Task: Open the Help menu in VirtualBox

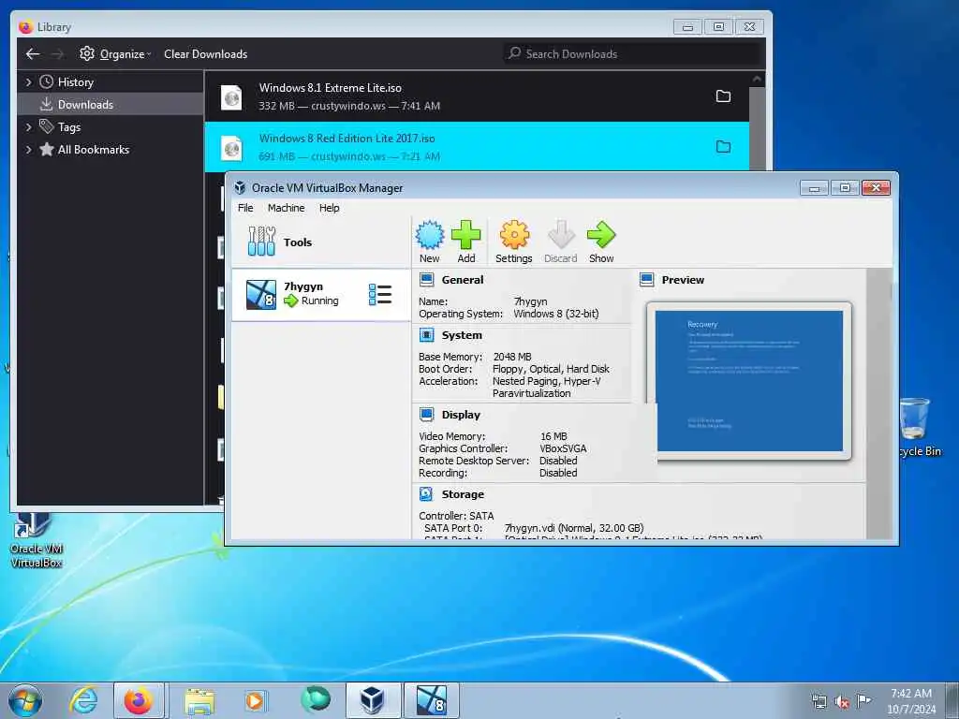Action: pyautogui.click(x=329, y=208)
